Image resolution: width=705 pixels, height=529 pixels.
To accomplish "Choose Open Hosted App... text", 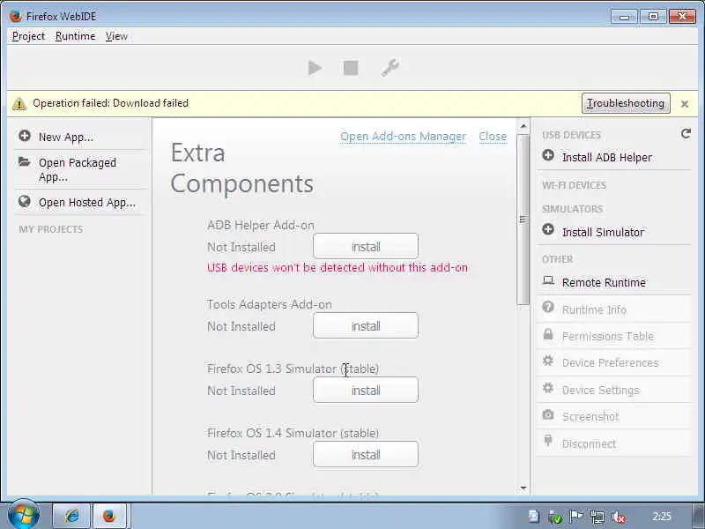I will (x=86, y=203).
